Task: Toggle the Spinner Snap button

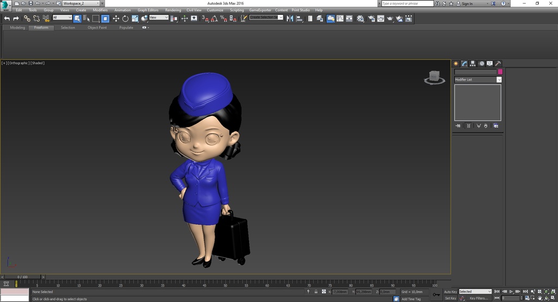Action: pos(233,19)
